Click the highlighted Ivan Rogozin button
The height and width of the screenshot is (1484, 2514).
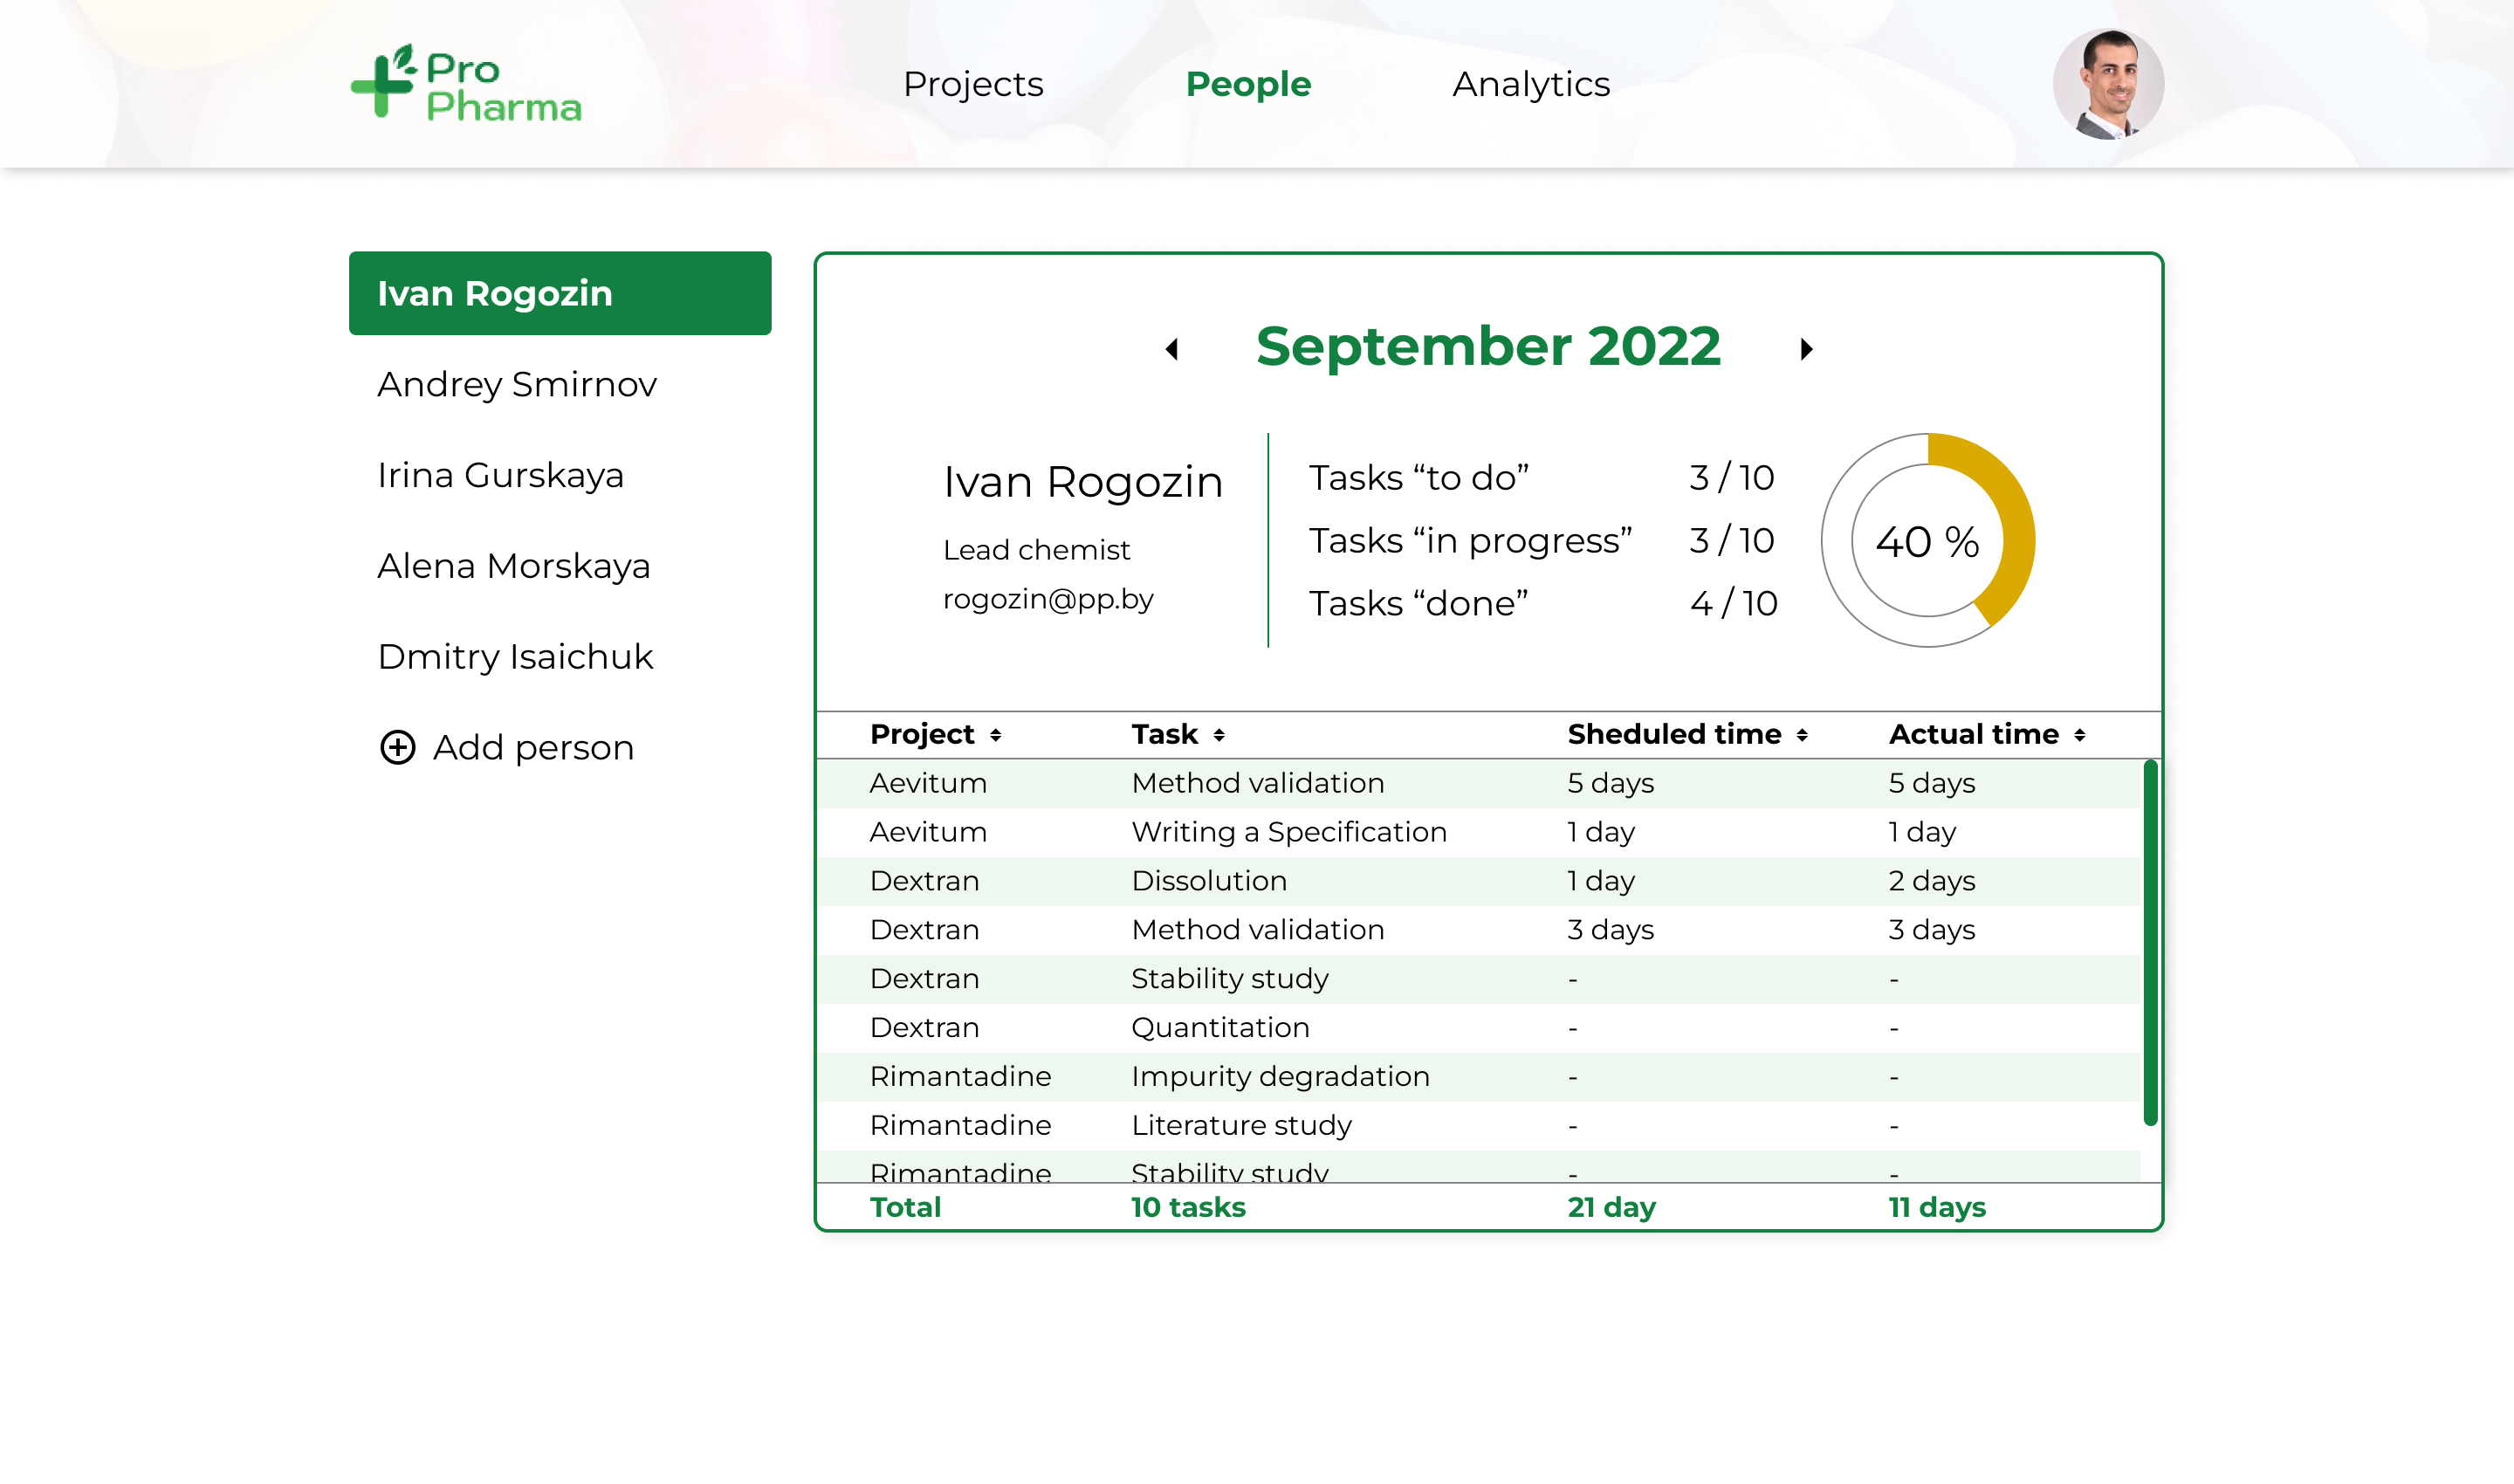(560, 293)
